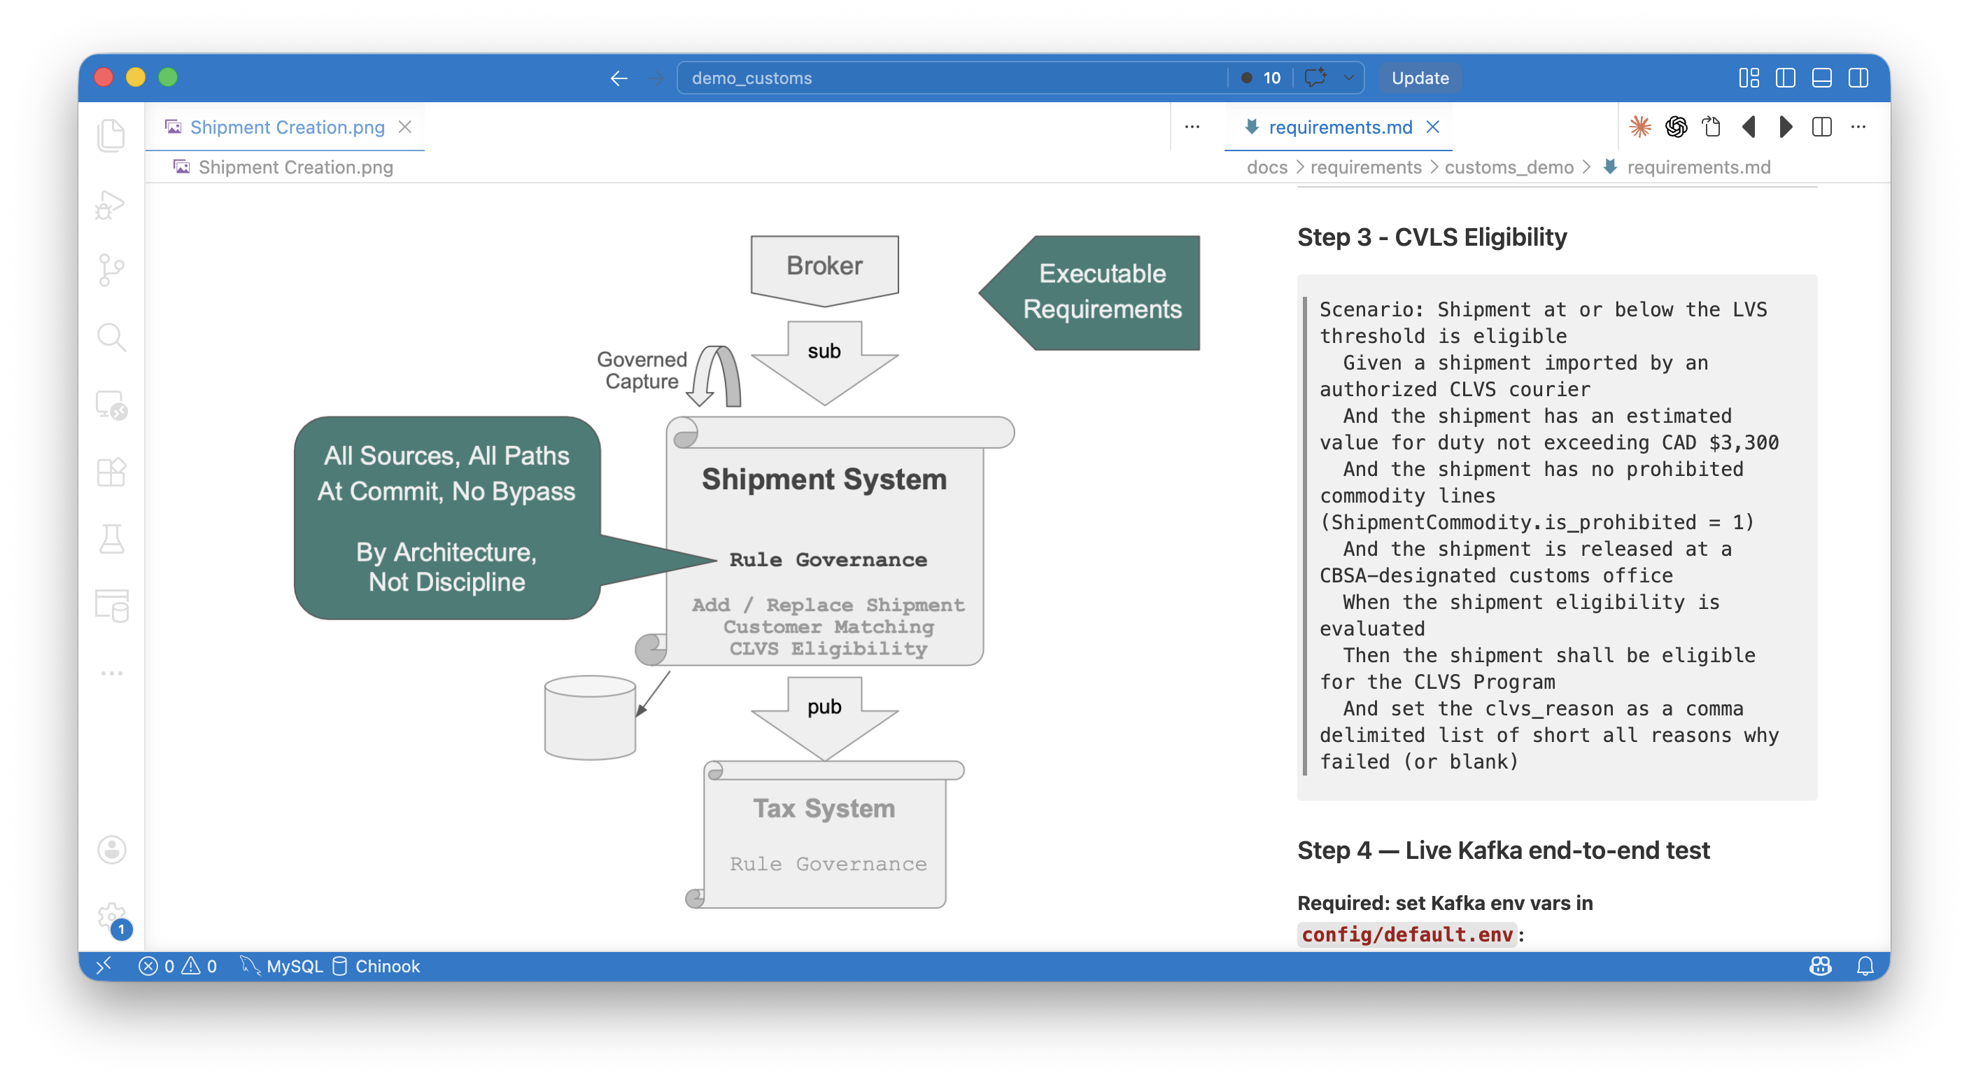Launch the Claude starburst icon in editor toolbar

click(x=1640, y=127)
